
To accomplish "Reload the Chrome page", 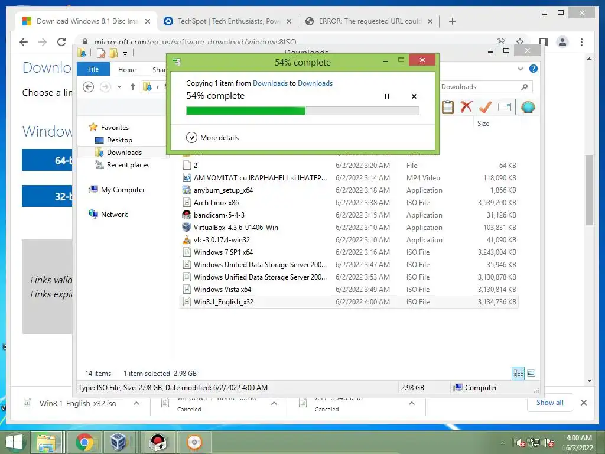I will [x=61, y=42].
